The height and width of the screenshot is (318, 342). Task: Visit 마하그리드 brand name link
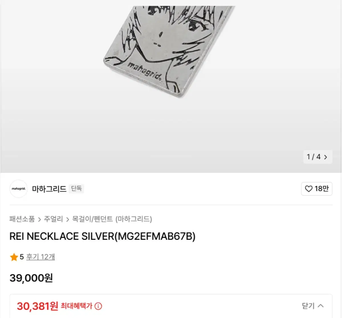[49, 189]
